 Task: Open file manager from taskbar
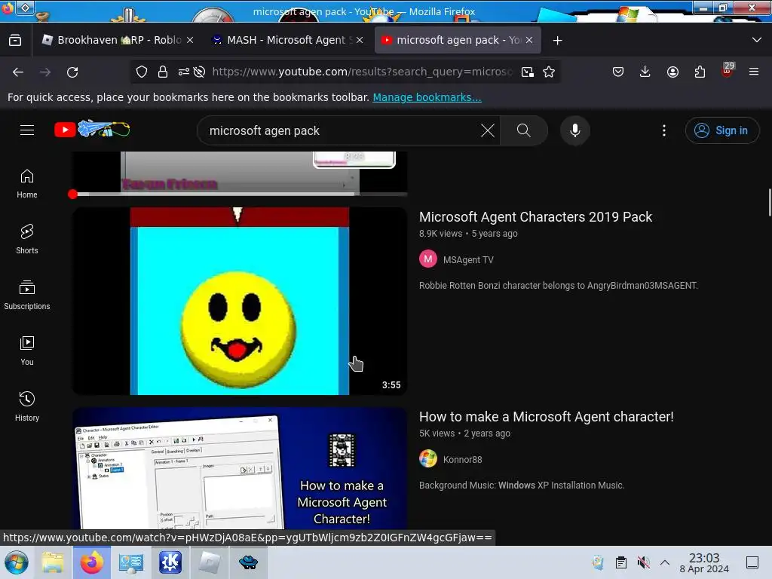(53, 562)
